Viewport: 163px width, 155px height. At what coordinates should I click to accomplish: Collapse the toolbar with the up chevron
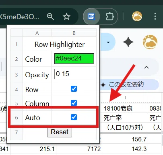click(x=146, y=67)
